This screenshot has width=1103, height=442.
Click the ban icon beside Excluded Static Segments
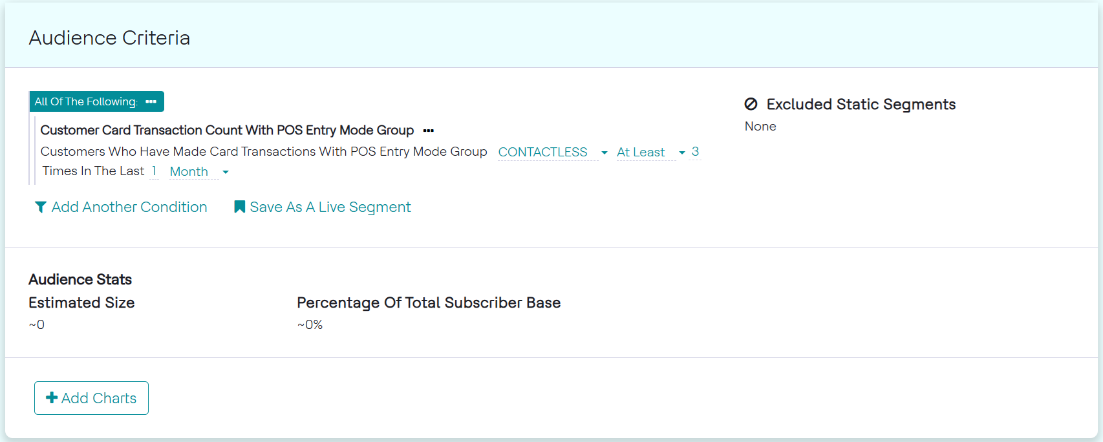[751, 104]
